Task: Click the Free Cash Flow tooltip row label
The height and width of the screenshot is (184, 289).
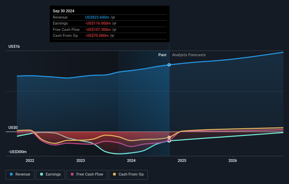Action: click(x=66, y=29)
